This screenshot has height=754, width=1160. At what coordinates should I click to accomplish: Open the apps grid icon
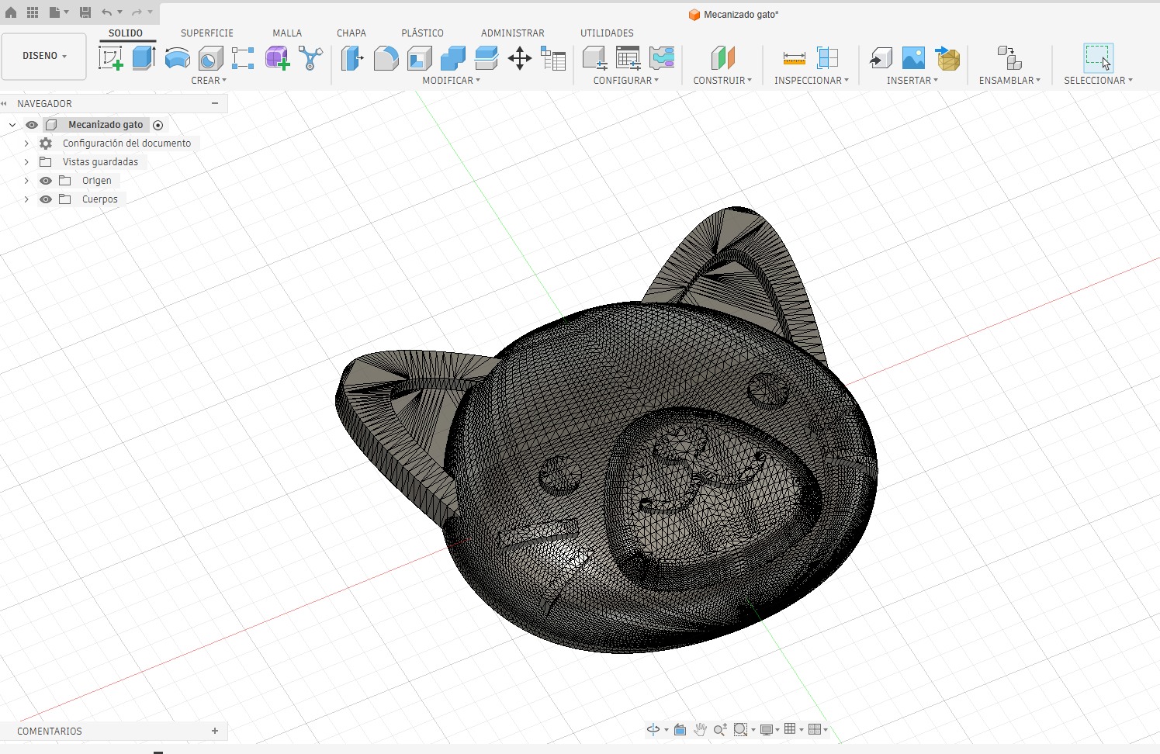33,12
